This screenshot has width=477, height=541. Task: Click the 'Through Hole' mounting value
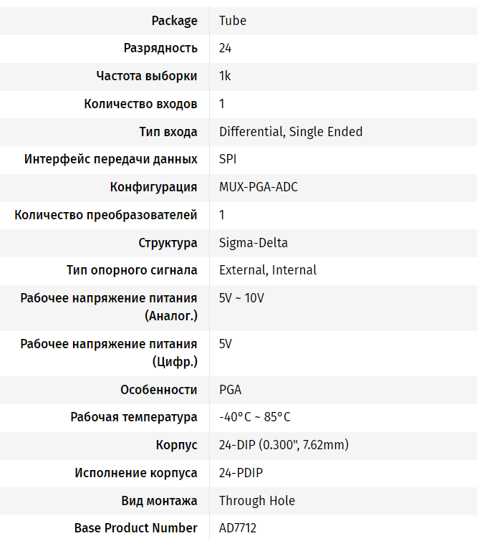(x=257, y=501)
